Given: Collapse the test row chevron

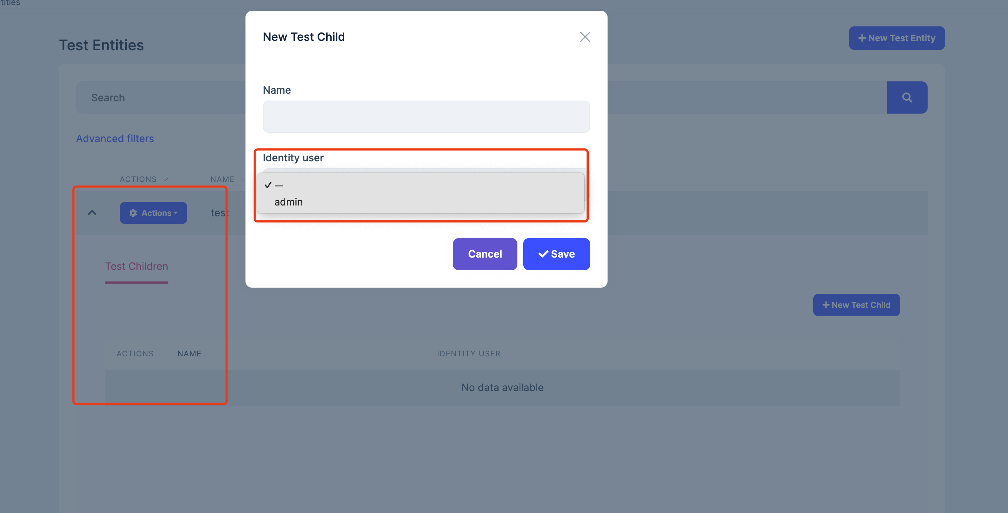Looking at the screenshot, I should pyautogui.click(x=92, y=213).
